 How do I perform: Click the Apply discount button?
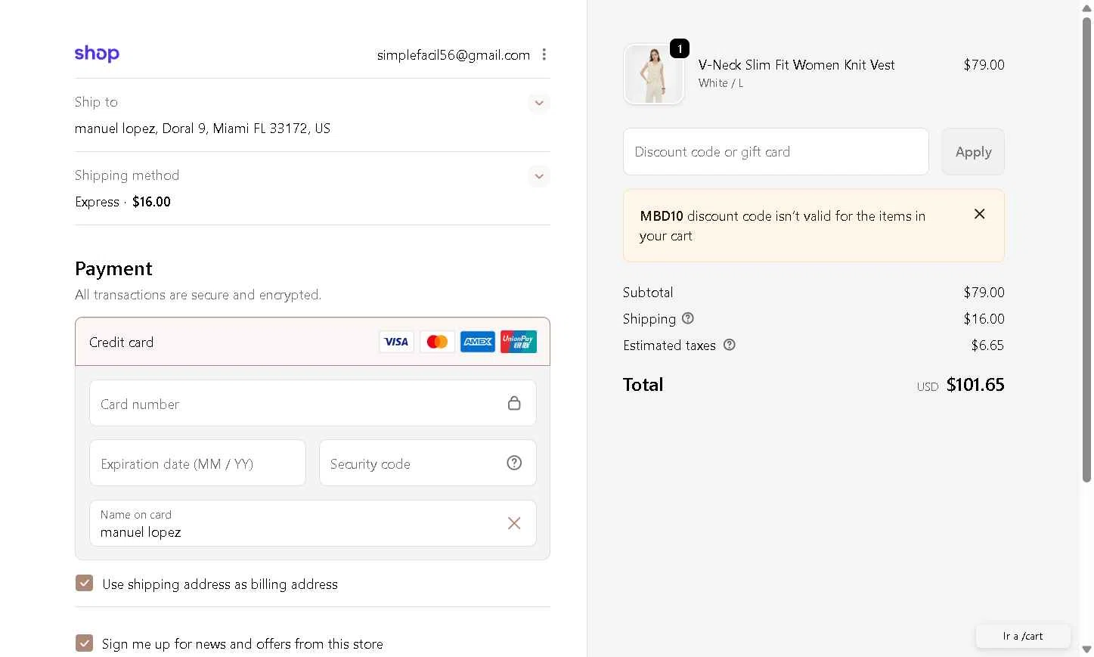[973, 151]
